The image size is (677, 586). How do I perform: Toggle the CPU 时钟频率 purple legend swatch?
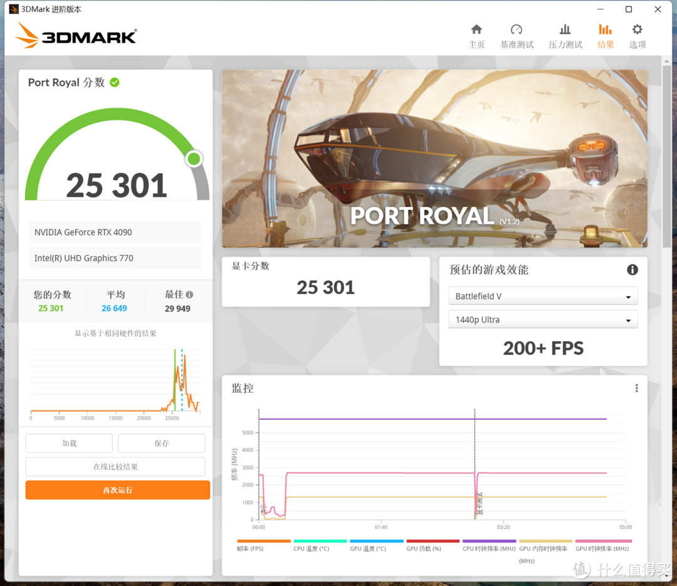pos(489,541)
